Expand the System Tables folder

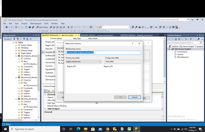click(16, 45)
